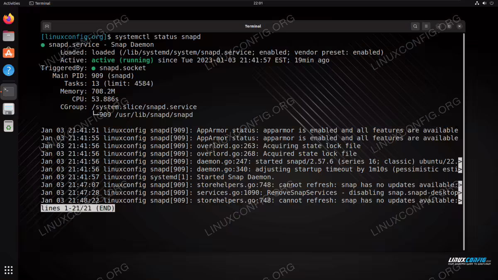498x280 pixels.
Task: Show Applications grid button
Action: [x=9, y=270]
